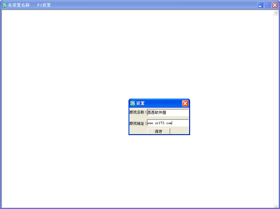Click the 未设置名称 F1设置 window title text

click(x=30, y=5)
